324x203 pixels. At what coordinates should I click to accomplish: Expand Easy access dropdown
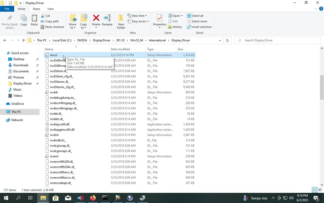(138, 21)
